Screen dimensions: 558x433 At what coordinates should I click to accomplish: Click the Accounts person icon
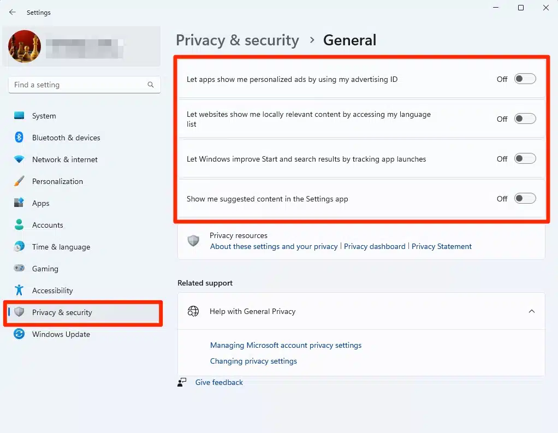click(19, 225)
